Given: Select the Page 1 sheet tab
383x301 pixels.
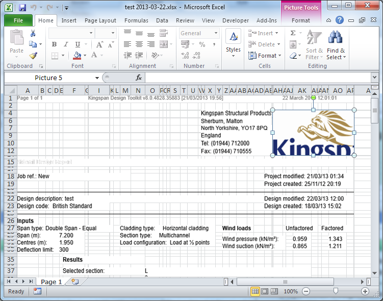Looking at the screenshot, I should click(52, 282).
